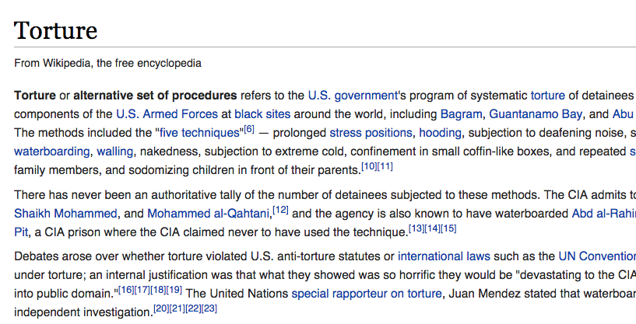Click the name 'Juan Mendez'
The width and height of the screenshot is (636, 324).
tap(483, 293)
